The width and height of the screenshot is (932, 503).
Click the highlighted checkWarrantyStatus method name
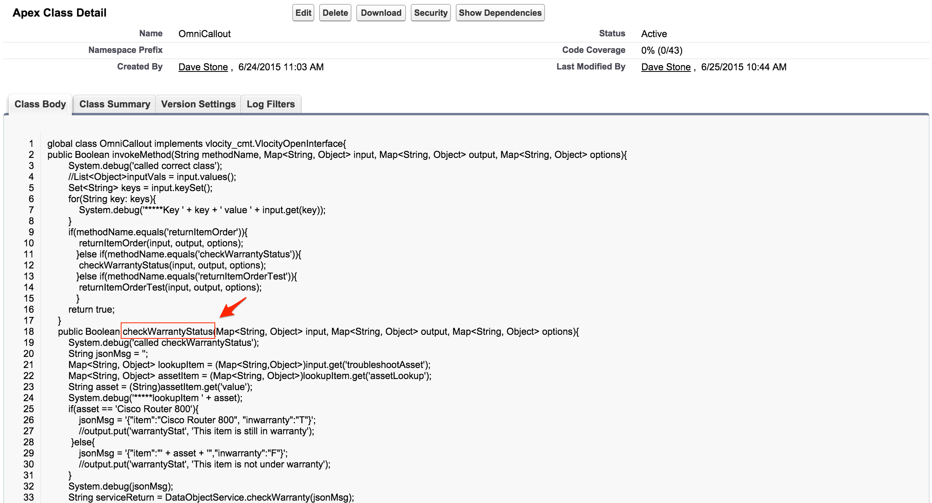click(168, 332)
